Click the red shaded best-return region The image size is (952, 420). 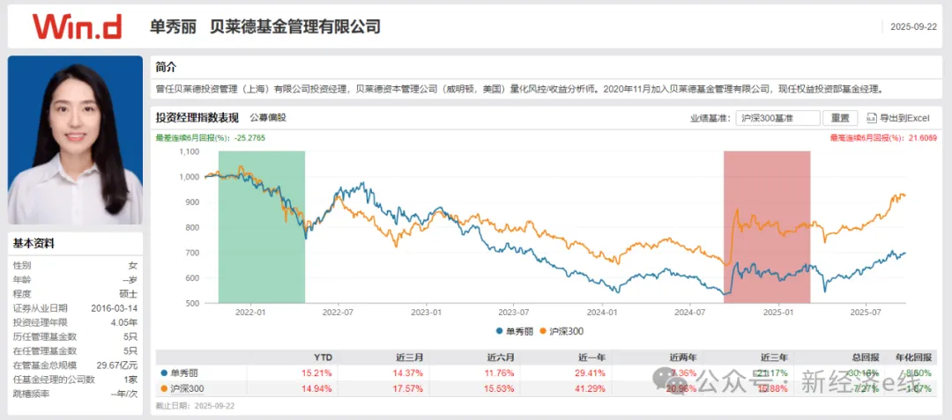pos(766,226)
